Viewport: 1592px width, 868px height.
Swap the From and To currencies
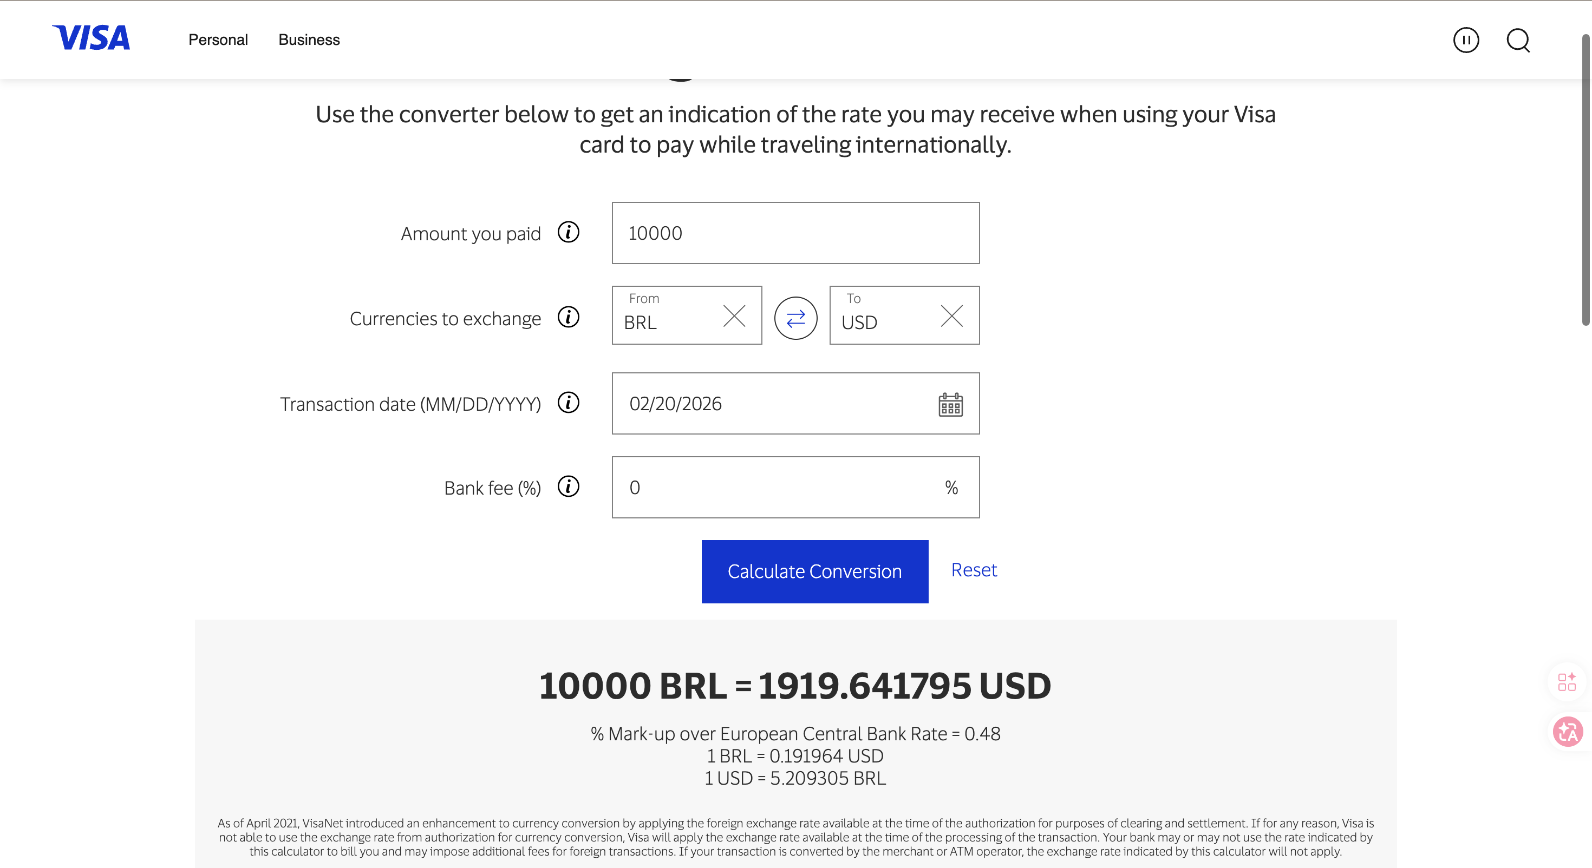[x=795, y=318]
